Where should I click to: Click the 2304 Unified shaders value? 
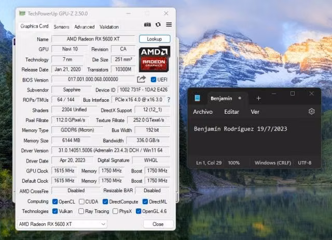click(74, 110)
